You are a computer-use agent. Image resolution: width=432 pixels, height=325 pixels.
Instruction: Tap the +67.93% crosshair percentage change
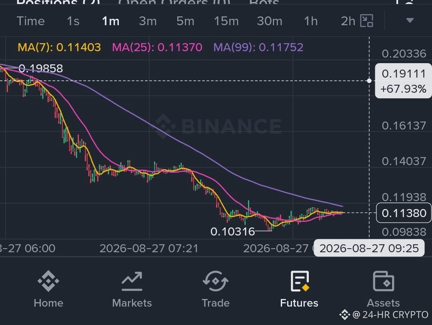(403, 89)
